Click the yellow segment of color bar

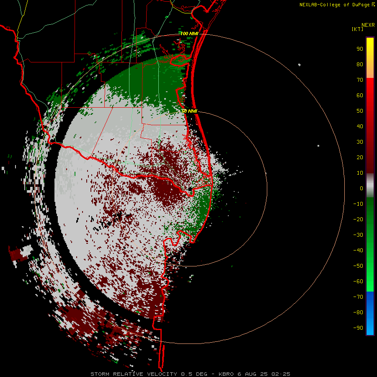370,58
